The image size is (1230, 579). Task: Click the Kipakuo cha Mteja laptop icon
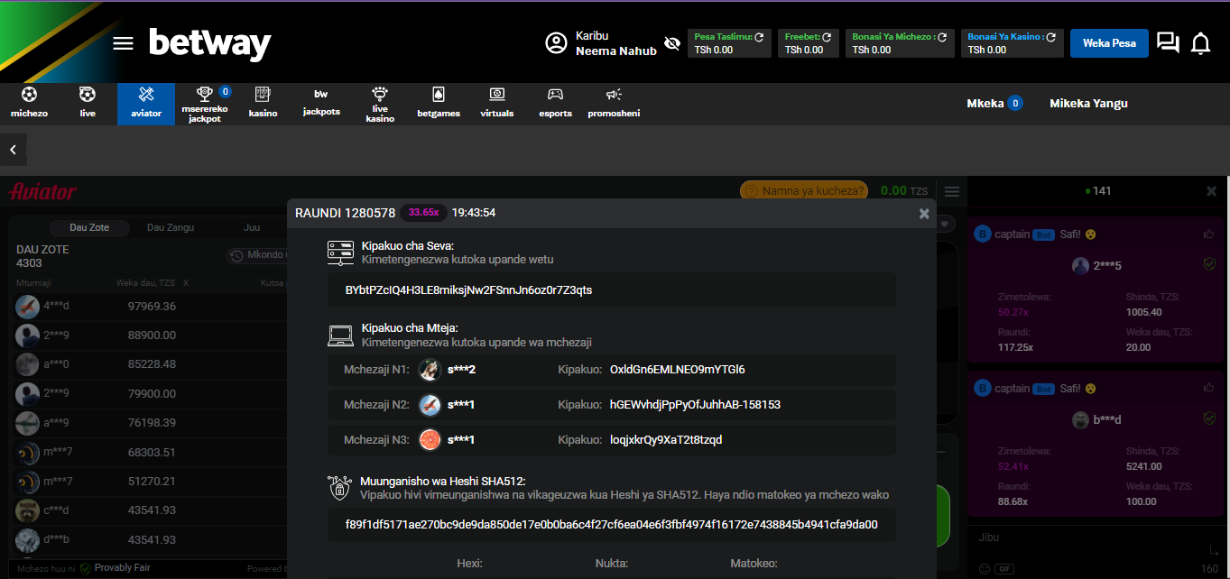[340, 335]
